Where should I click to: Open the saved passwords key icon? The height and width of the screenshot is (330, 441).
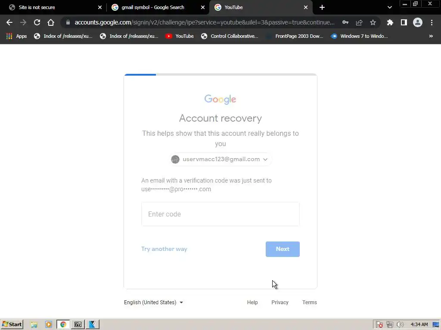tap(345, 22)
